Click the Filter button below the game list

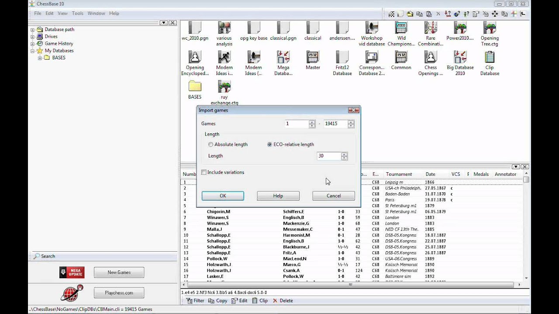[195, 301]
